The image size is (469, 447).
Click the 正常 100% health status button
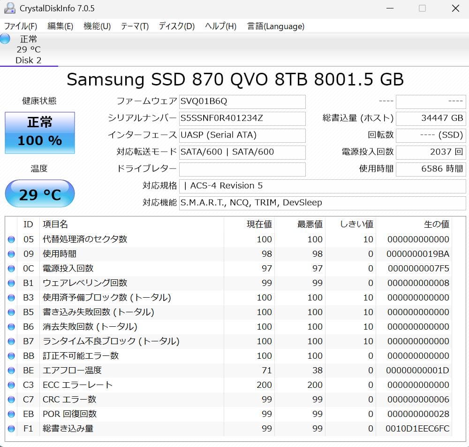tap(40, 133)
